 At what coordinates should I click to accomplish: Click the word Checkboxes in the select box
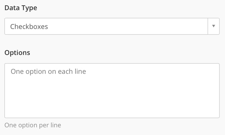pos(29,27)
